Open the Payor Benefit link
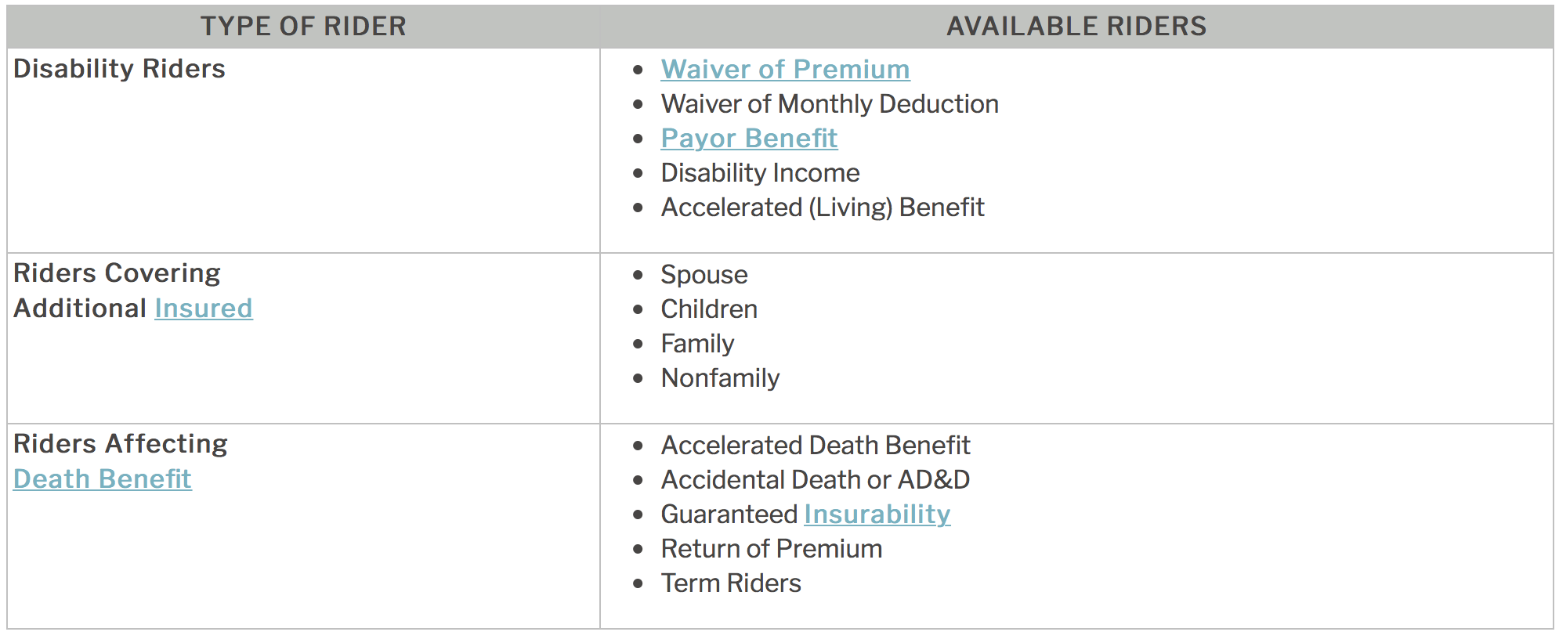 point(749,138)
